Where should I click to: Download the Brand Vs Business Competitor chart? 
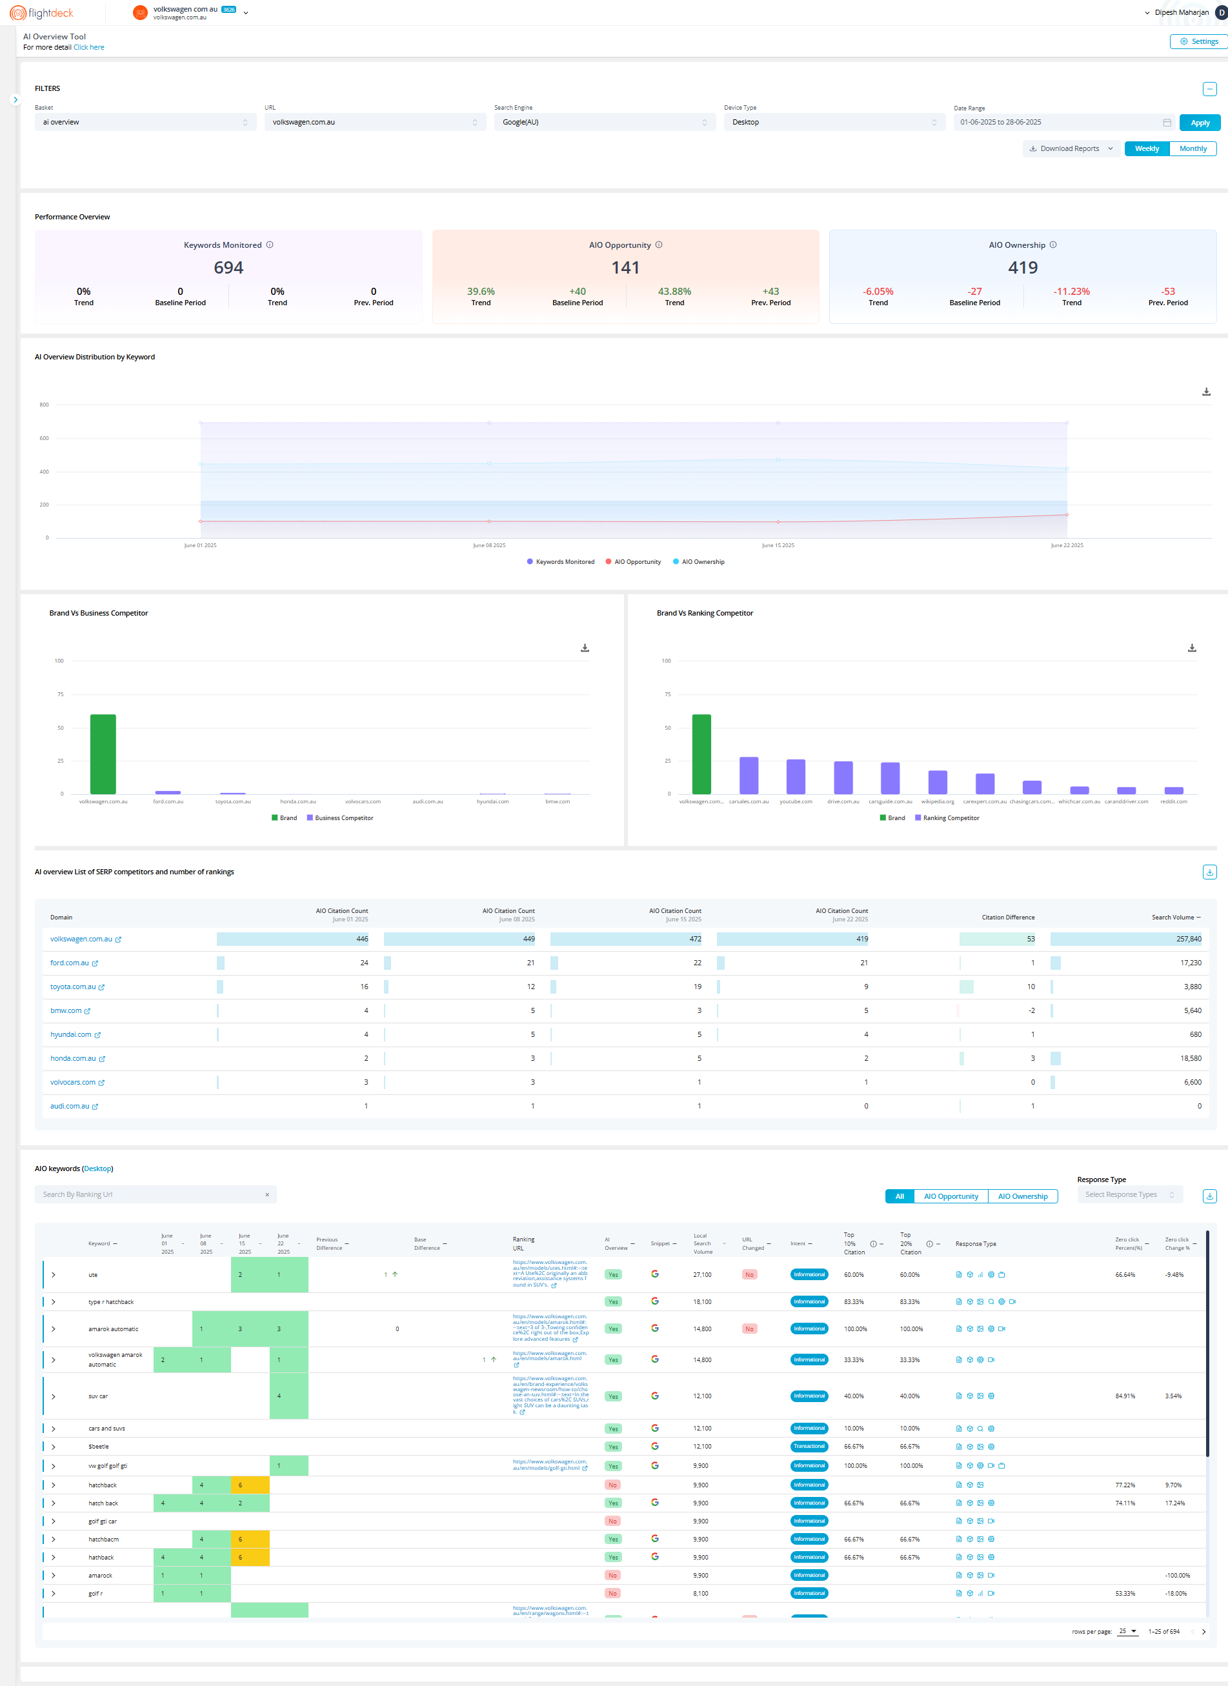(585, 648)
